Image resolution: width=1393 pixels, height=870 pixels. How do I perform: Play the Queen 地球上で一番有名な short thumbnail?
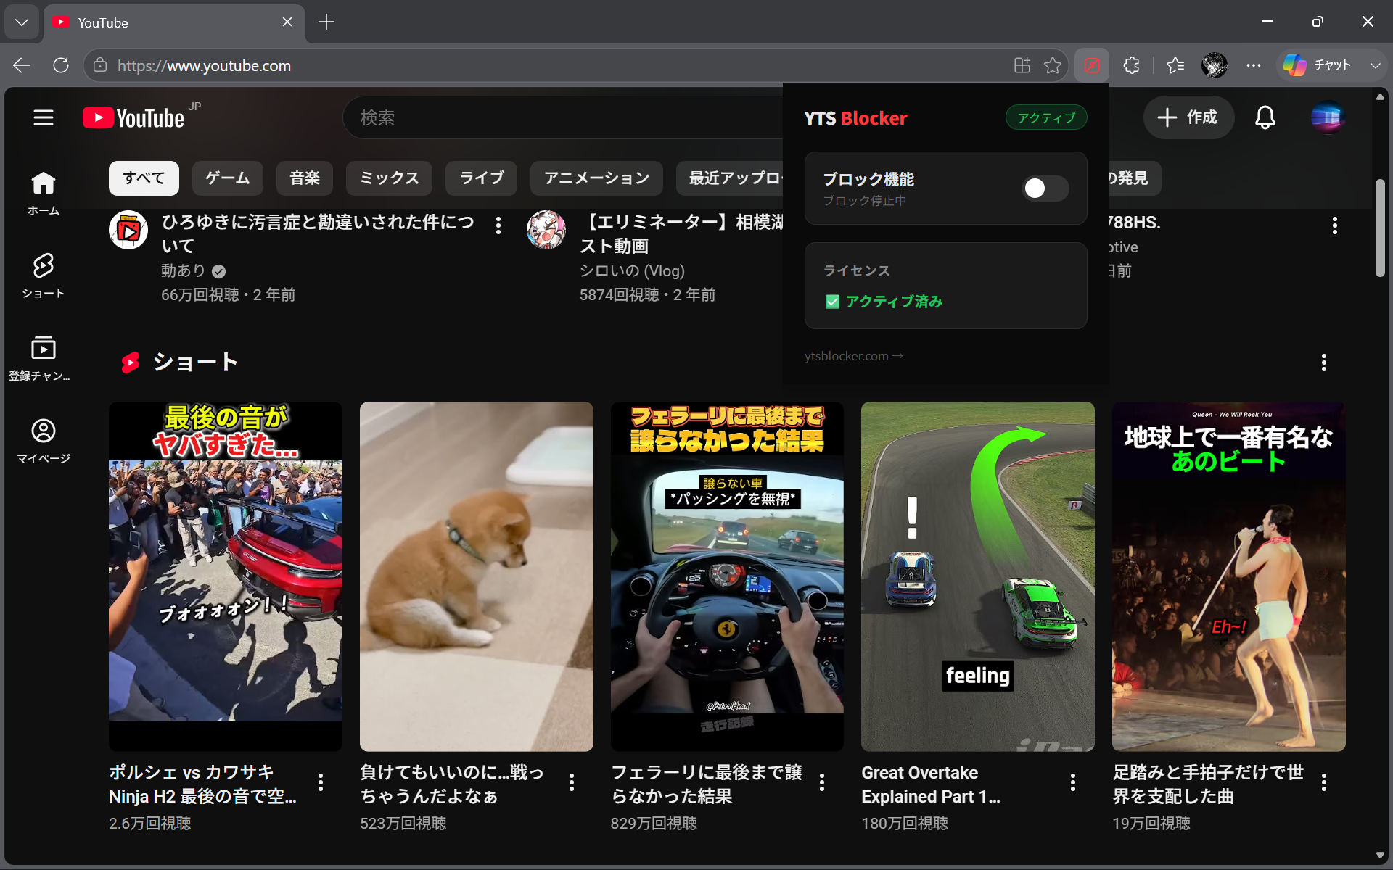(x=1229, y=576)
